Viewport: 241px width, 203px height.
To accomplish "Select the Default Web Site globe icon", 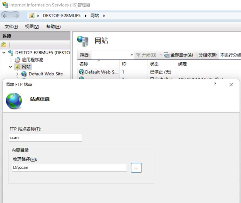I will [x=24, y=74].
